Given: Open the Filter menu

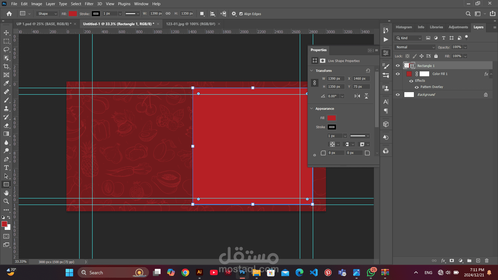Looking at the screenshot, I should [x=89, y=4].
